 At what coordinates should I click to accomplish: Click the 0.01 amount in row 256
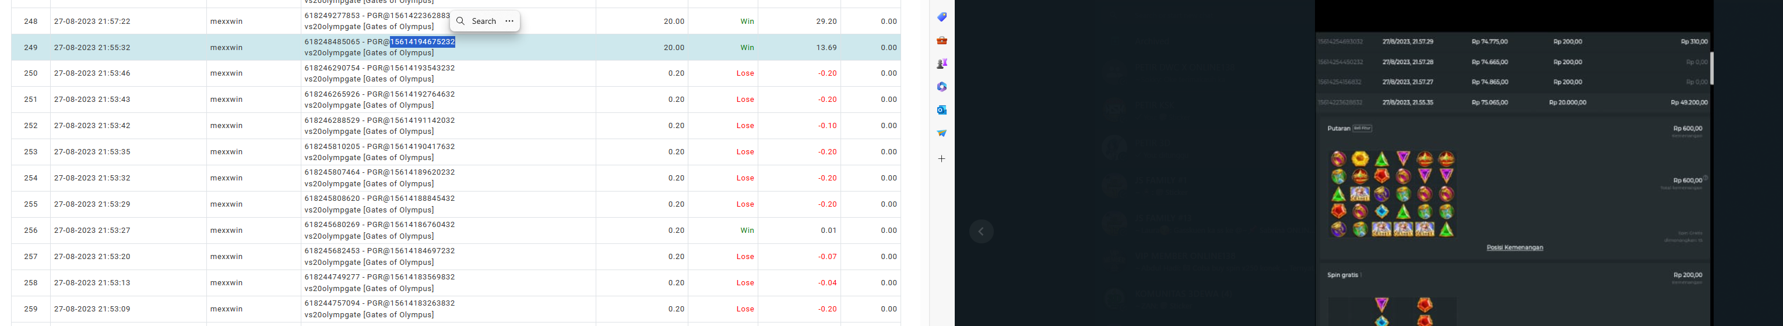coord(828,231)
